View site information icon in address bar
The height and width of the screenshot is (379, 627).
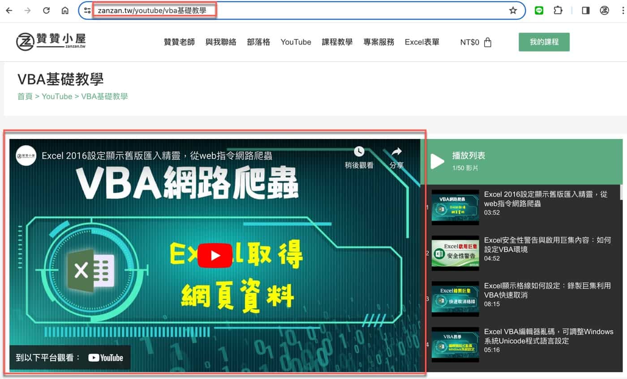(87, 10)
